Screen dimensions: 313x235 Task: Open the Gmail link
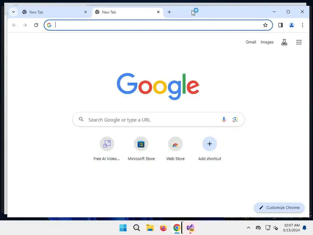tap(251, 42)
